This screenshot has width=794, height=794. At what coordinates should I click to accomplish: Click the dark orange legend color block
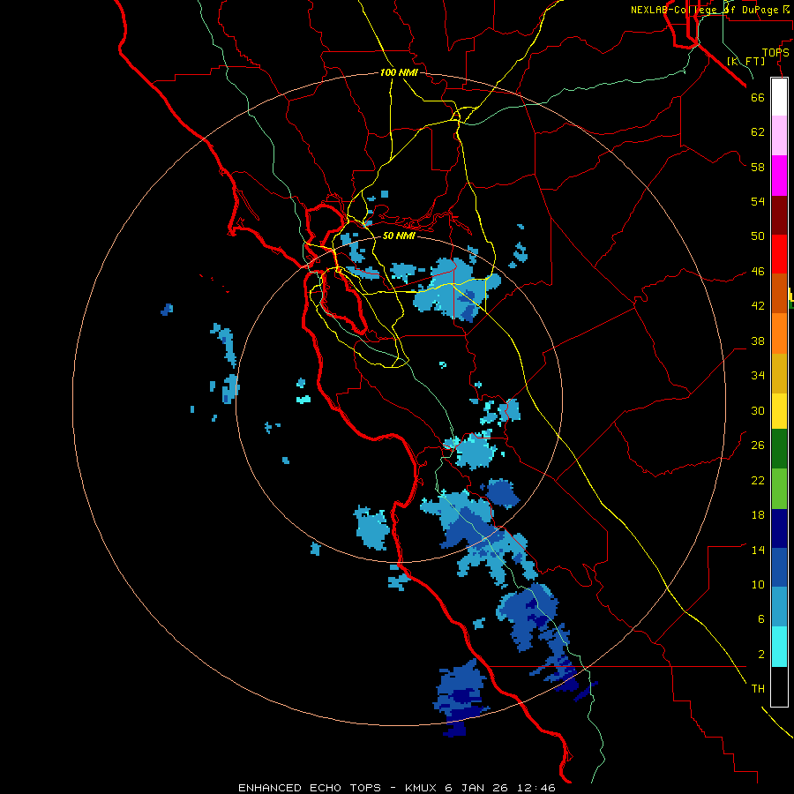779,293
